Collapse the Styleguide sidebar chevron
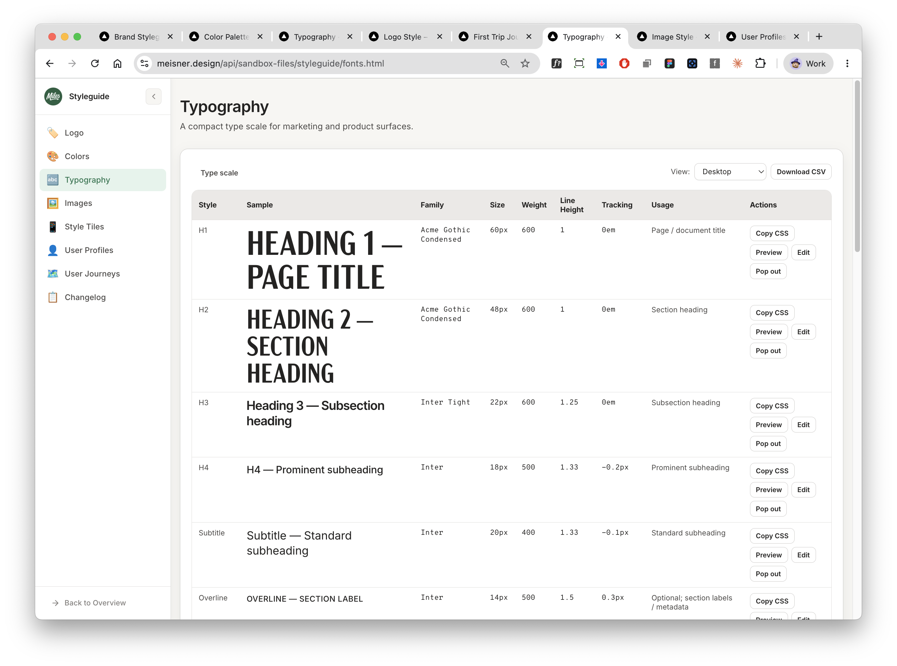This screenshot has width=897, height=666. (x=154, y=96)
